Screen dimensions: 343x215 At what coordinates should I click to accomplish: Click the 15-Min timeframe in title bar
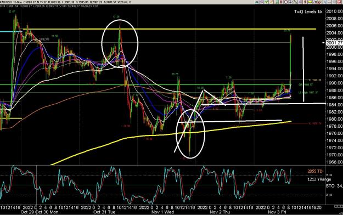[x=17, y=2]
